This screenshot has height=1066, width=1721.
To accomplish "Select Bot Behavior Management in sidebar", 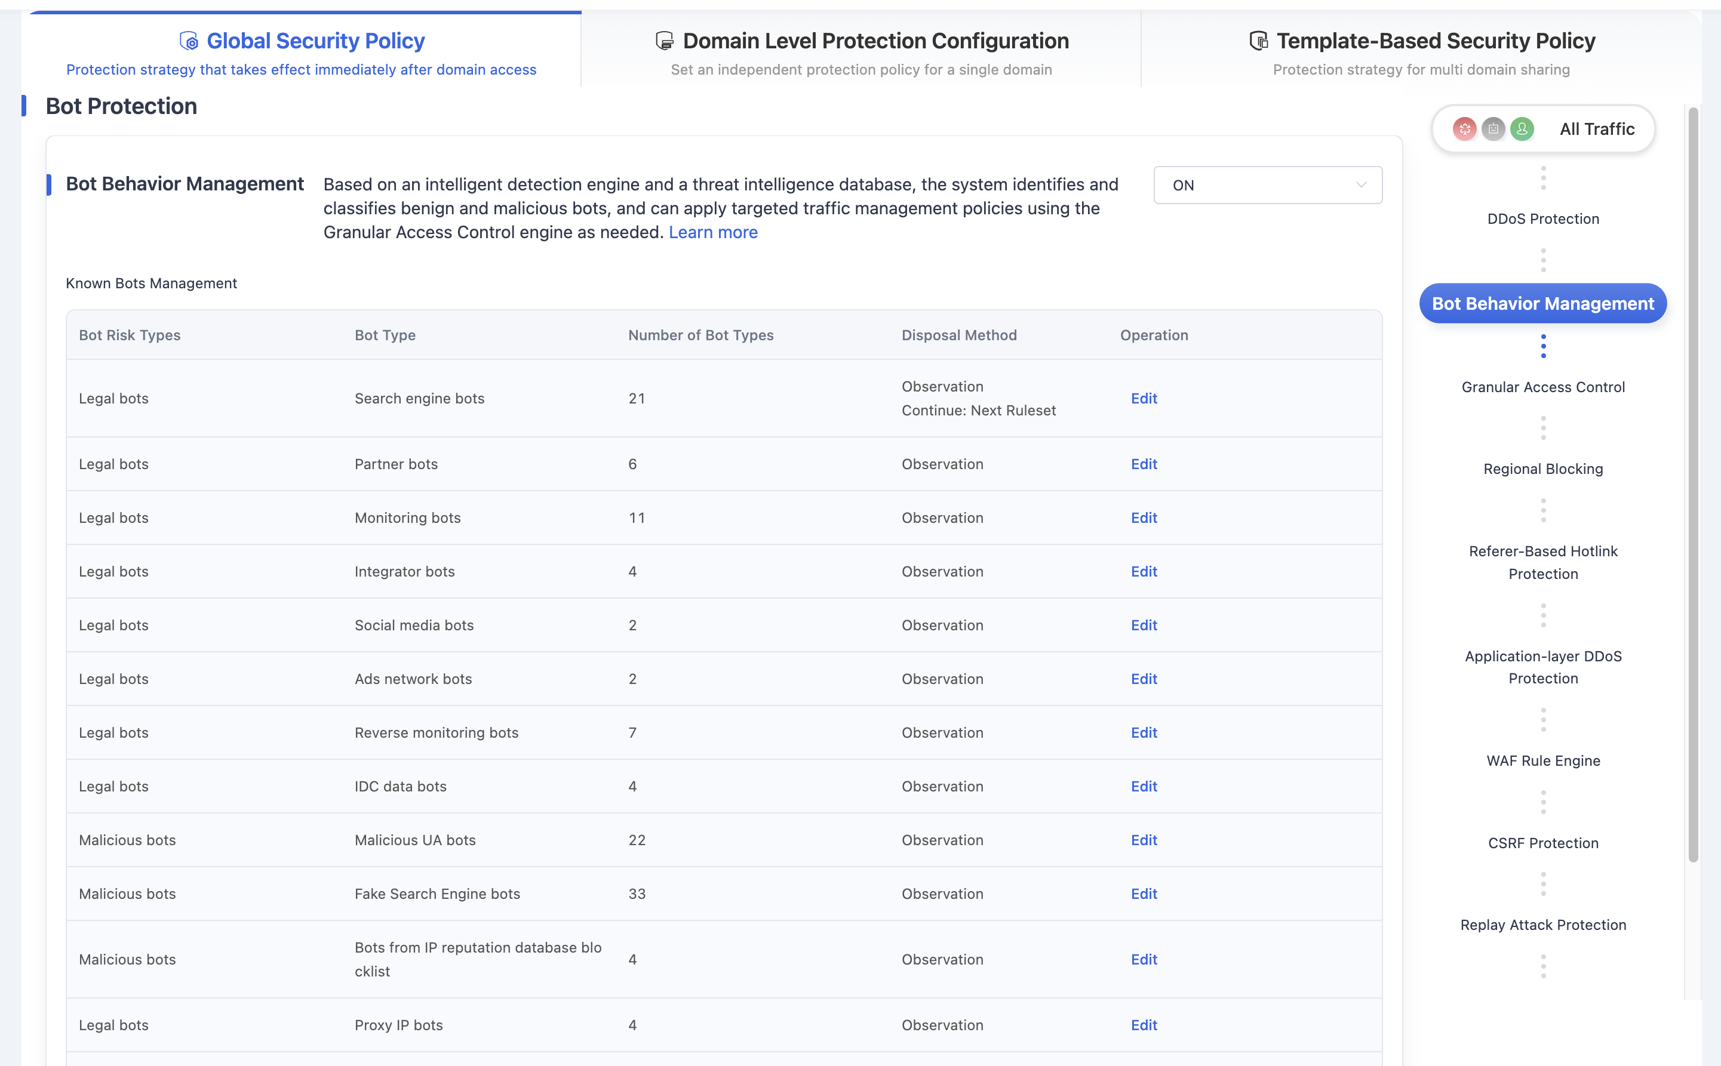I will 1542,303.
